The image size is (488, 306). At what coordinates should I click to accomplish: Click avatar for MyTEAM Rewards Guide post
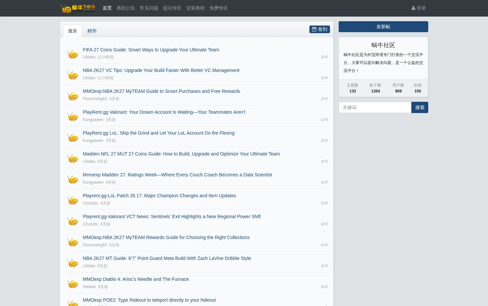click(x=73, y=242)
